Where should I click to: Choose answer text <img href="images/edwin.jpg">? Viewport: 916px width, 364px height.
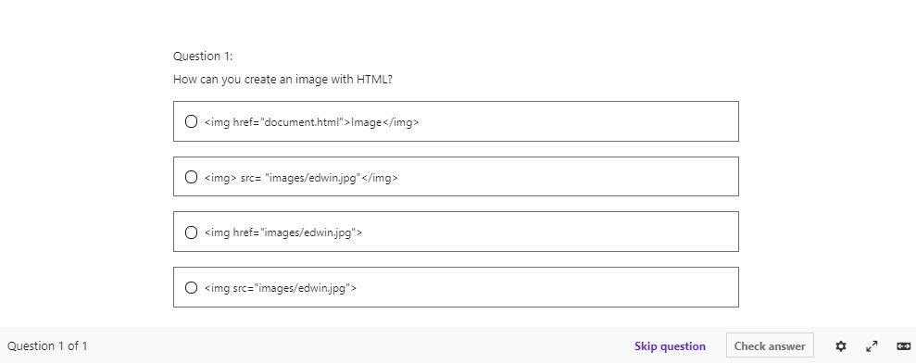coord(282,232)
